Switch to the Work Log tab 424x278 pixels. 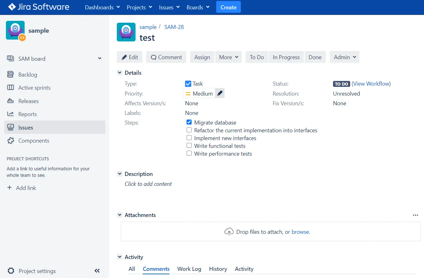[189, 269]
